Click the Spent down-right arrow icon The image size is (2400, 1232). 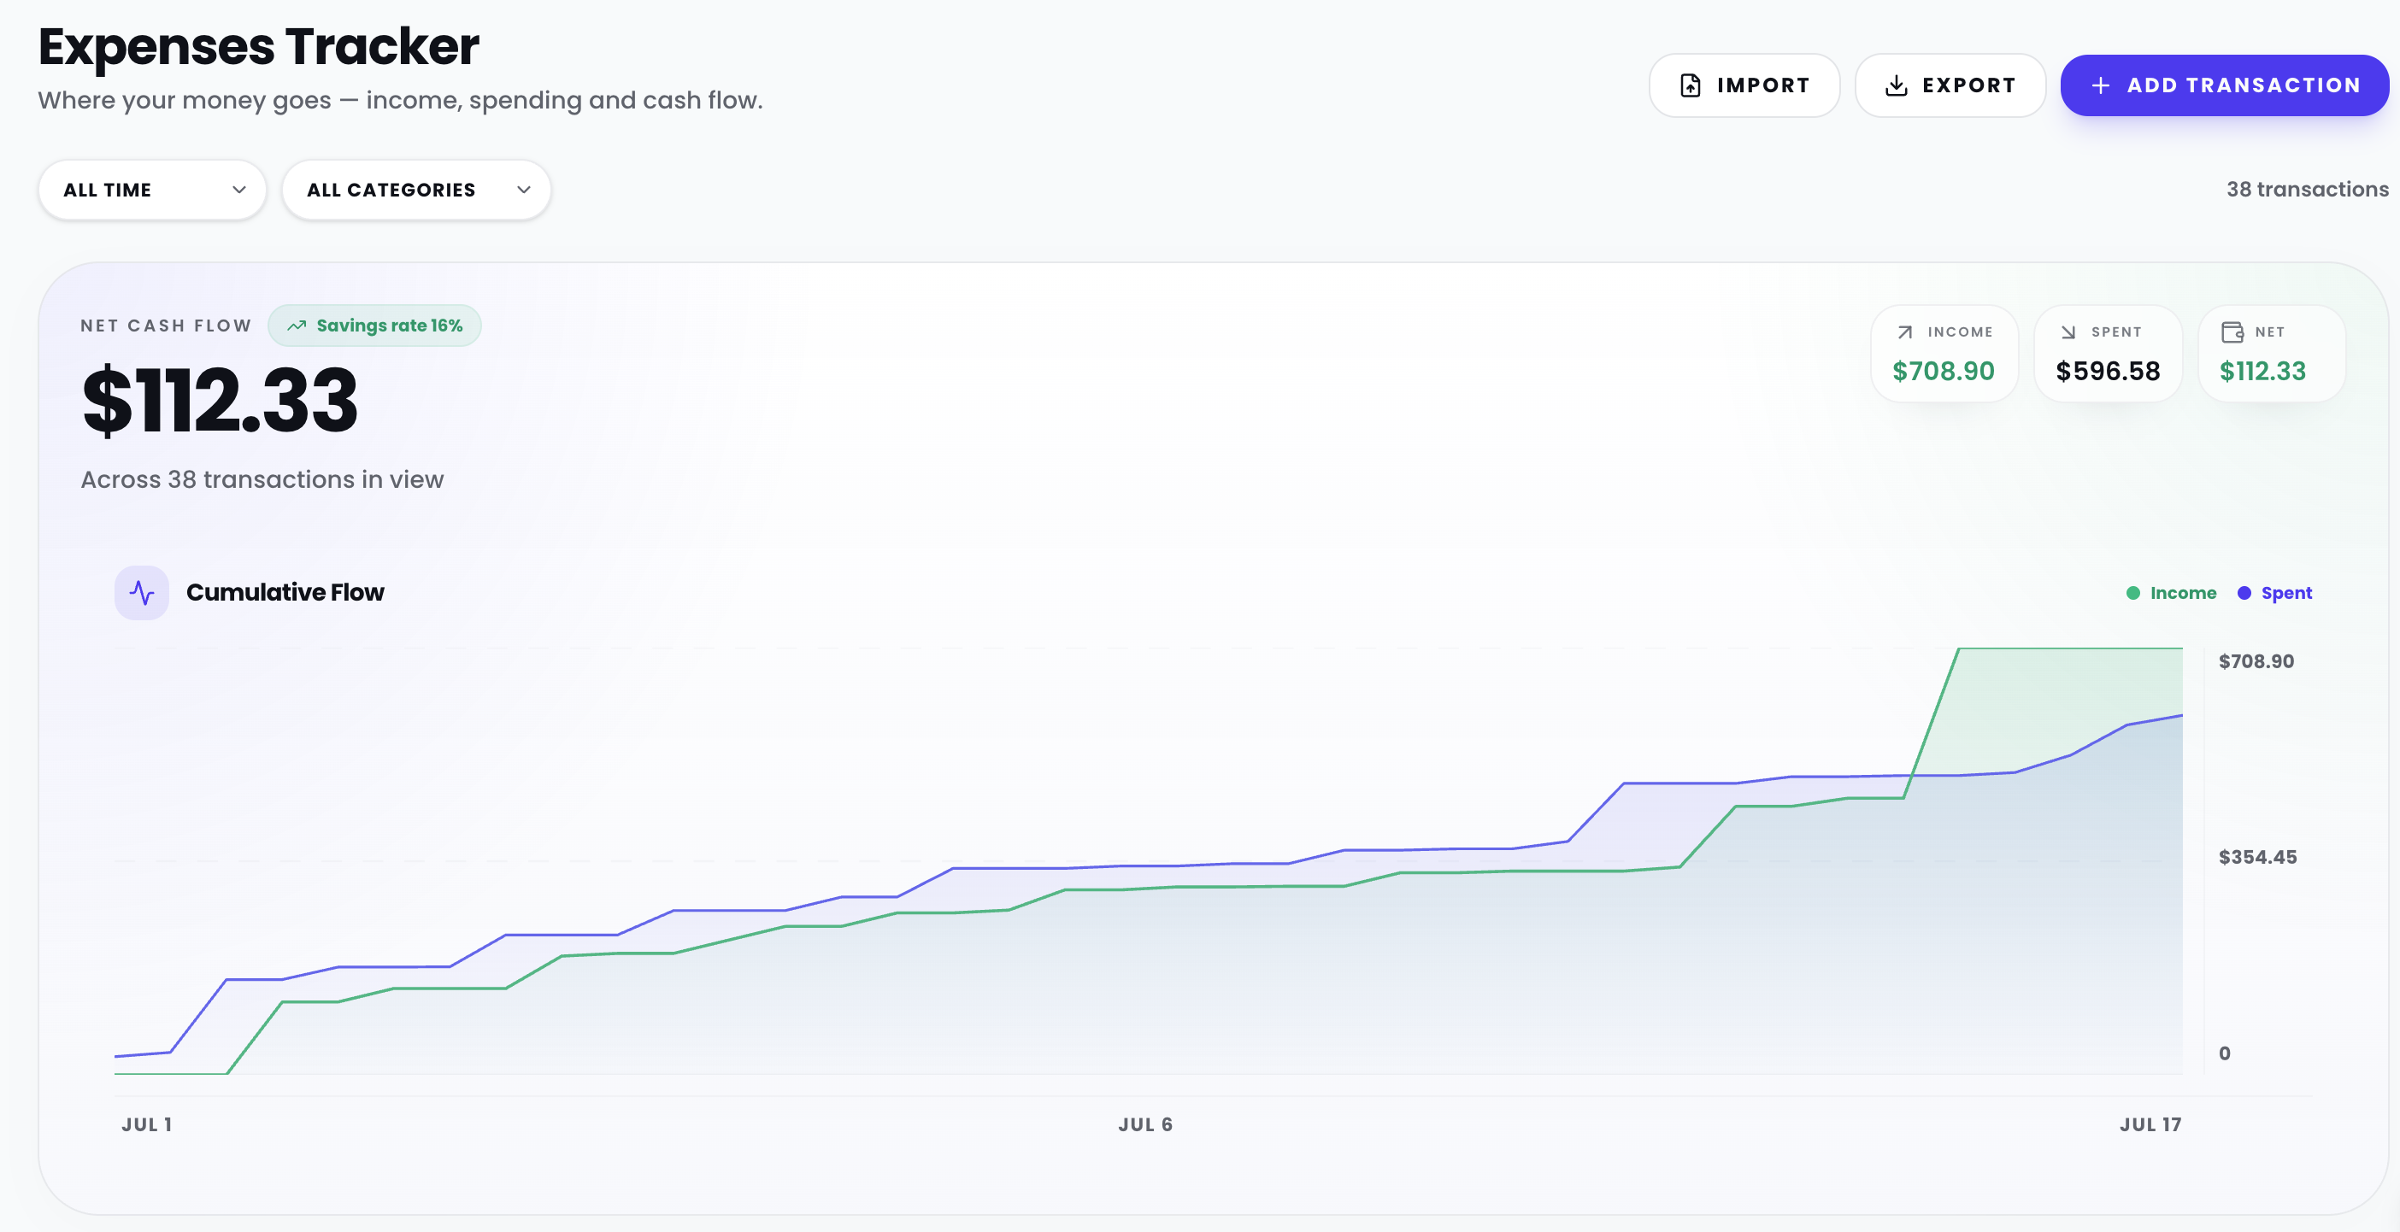click(x=2068, y=332)
